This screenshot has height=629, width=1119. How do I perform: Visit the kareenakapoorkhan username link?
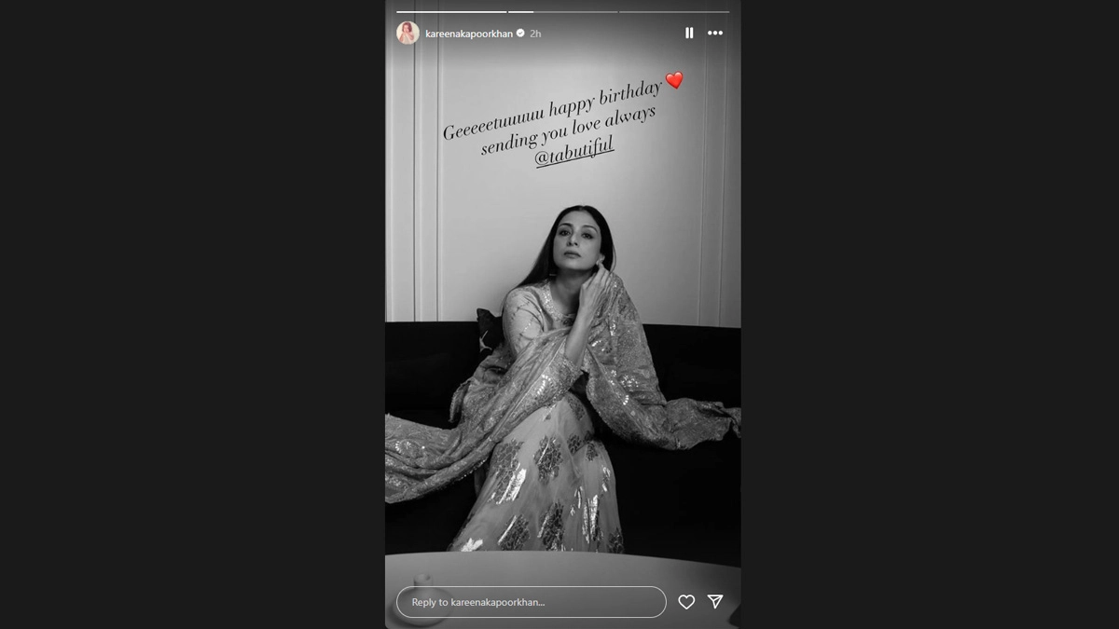click(x=469, y=34)
